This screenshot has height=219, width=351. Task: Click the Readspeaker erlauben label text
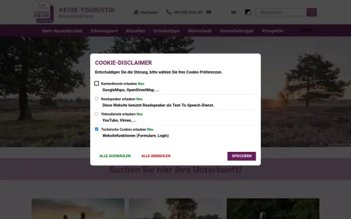pyautogui.click(x=118, y=99)
